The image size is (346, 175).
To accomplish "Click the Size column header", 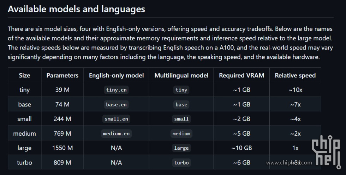I will pyautogui.click(x=24, y=75).
